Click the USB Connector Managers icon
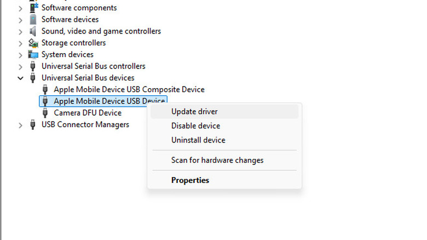 click(x=33, y=125)
